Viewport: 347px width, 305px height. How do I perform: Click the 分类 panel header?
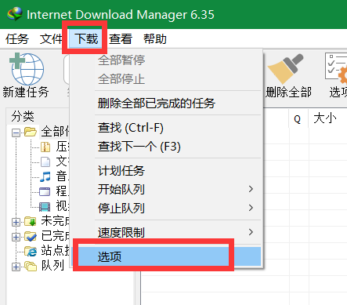23,116
